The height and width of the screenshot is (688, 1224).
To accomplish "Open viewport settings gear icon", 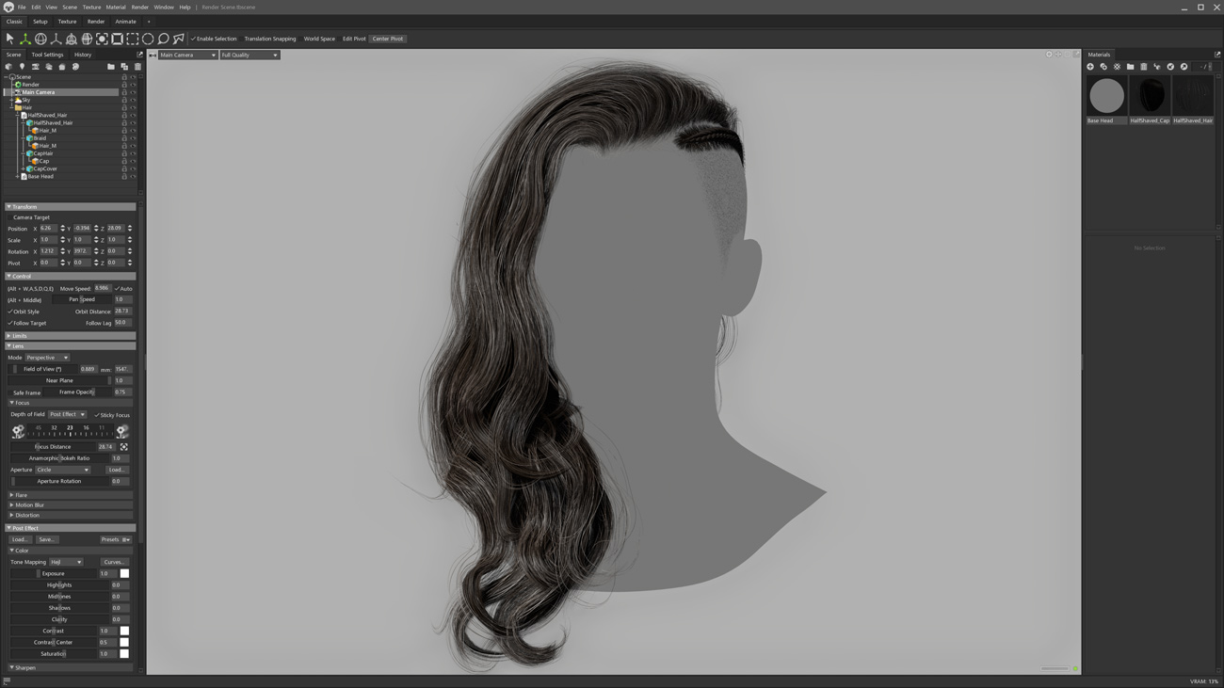I will point(1049,55).
